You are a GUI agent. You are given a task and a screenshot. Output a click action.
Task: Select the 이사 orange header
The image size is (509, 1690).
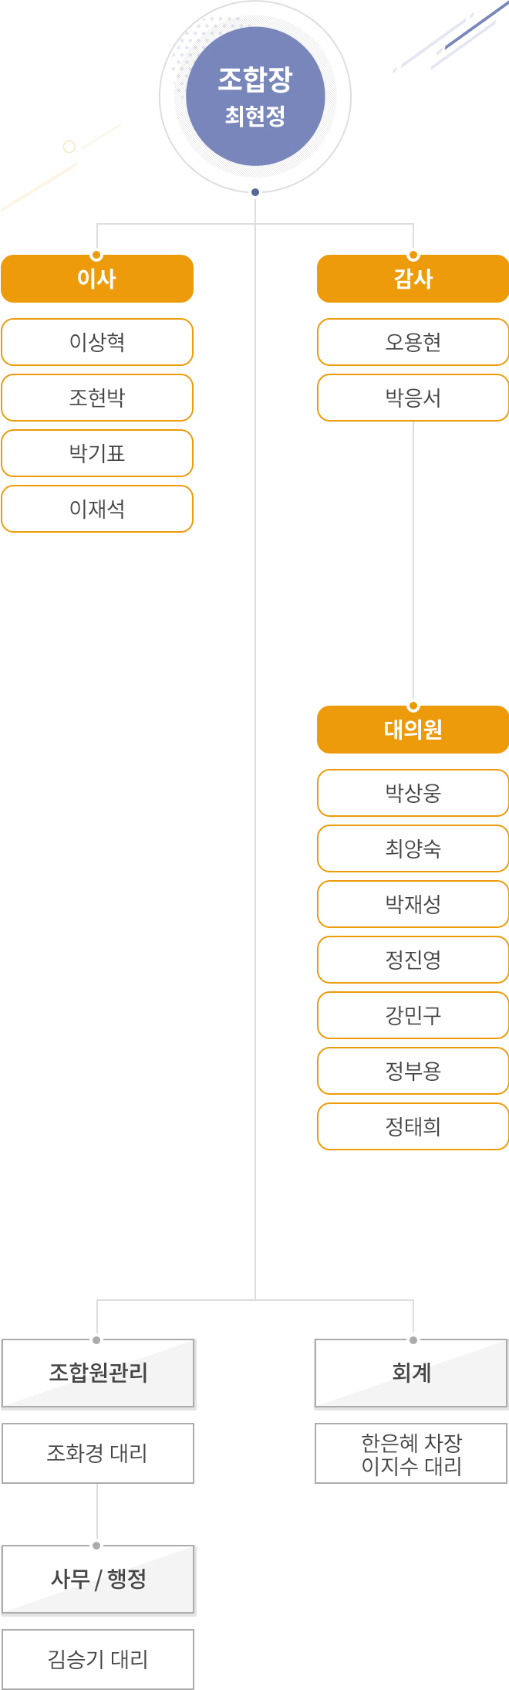click(x=97, y=279)
